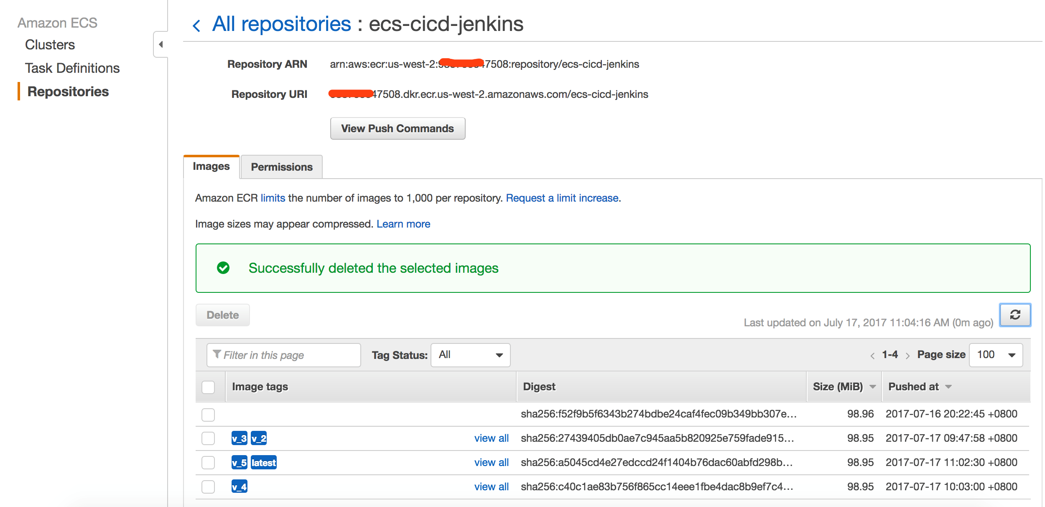This screenshot has height=507, width=1045.
Task: Click the Filter in this page field
Action: (x=284, y=355)
